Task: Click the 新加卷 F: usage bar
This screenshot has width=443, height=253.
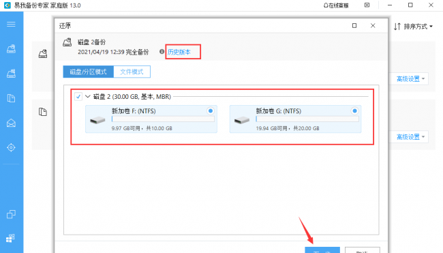Action: point(163,119)
